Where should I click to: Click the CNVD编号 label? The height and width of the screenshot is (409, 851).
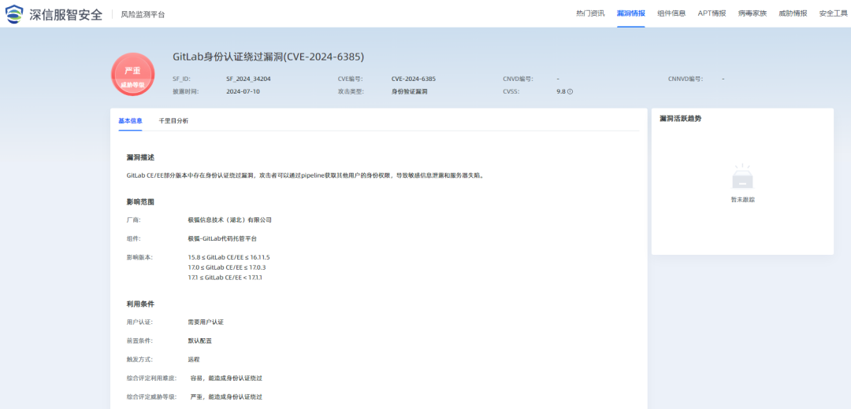click(518, 79)
